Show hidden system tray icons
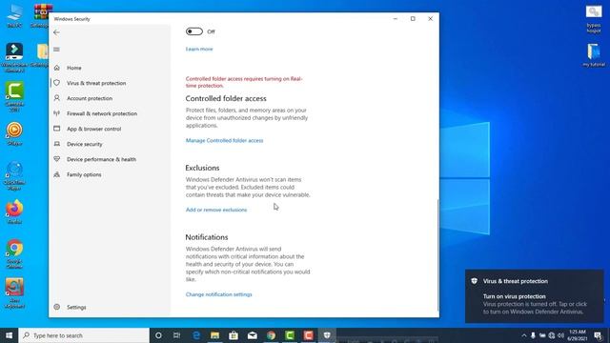The image size is (610, 343). pos(524,335)
